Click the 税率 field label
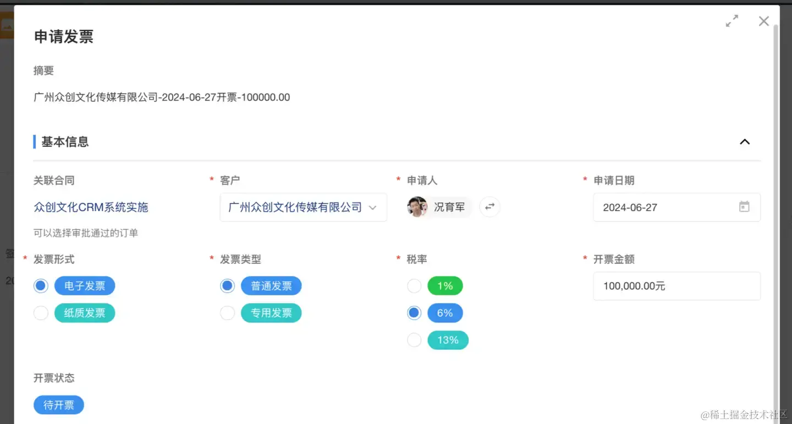Image resolution: width=792 pixels, height=424 pixels. coord(417,259)
